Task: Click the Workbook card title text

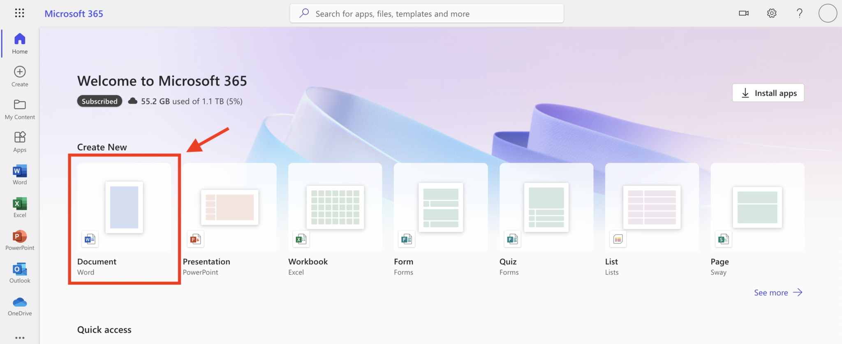Action: click(x=308, y=262)
